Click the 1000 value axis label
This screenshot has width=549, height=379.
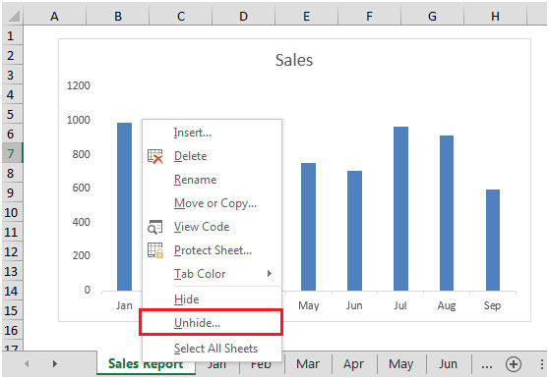point(79,120)
